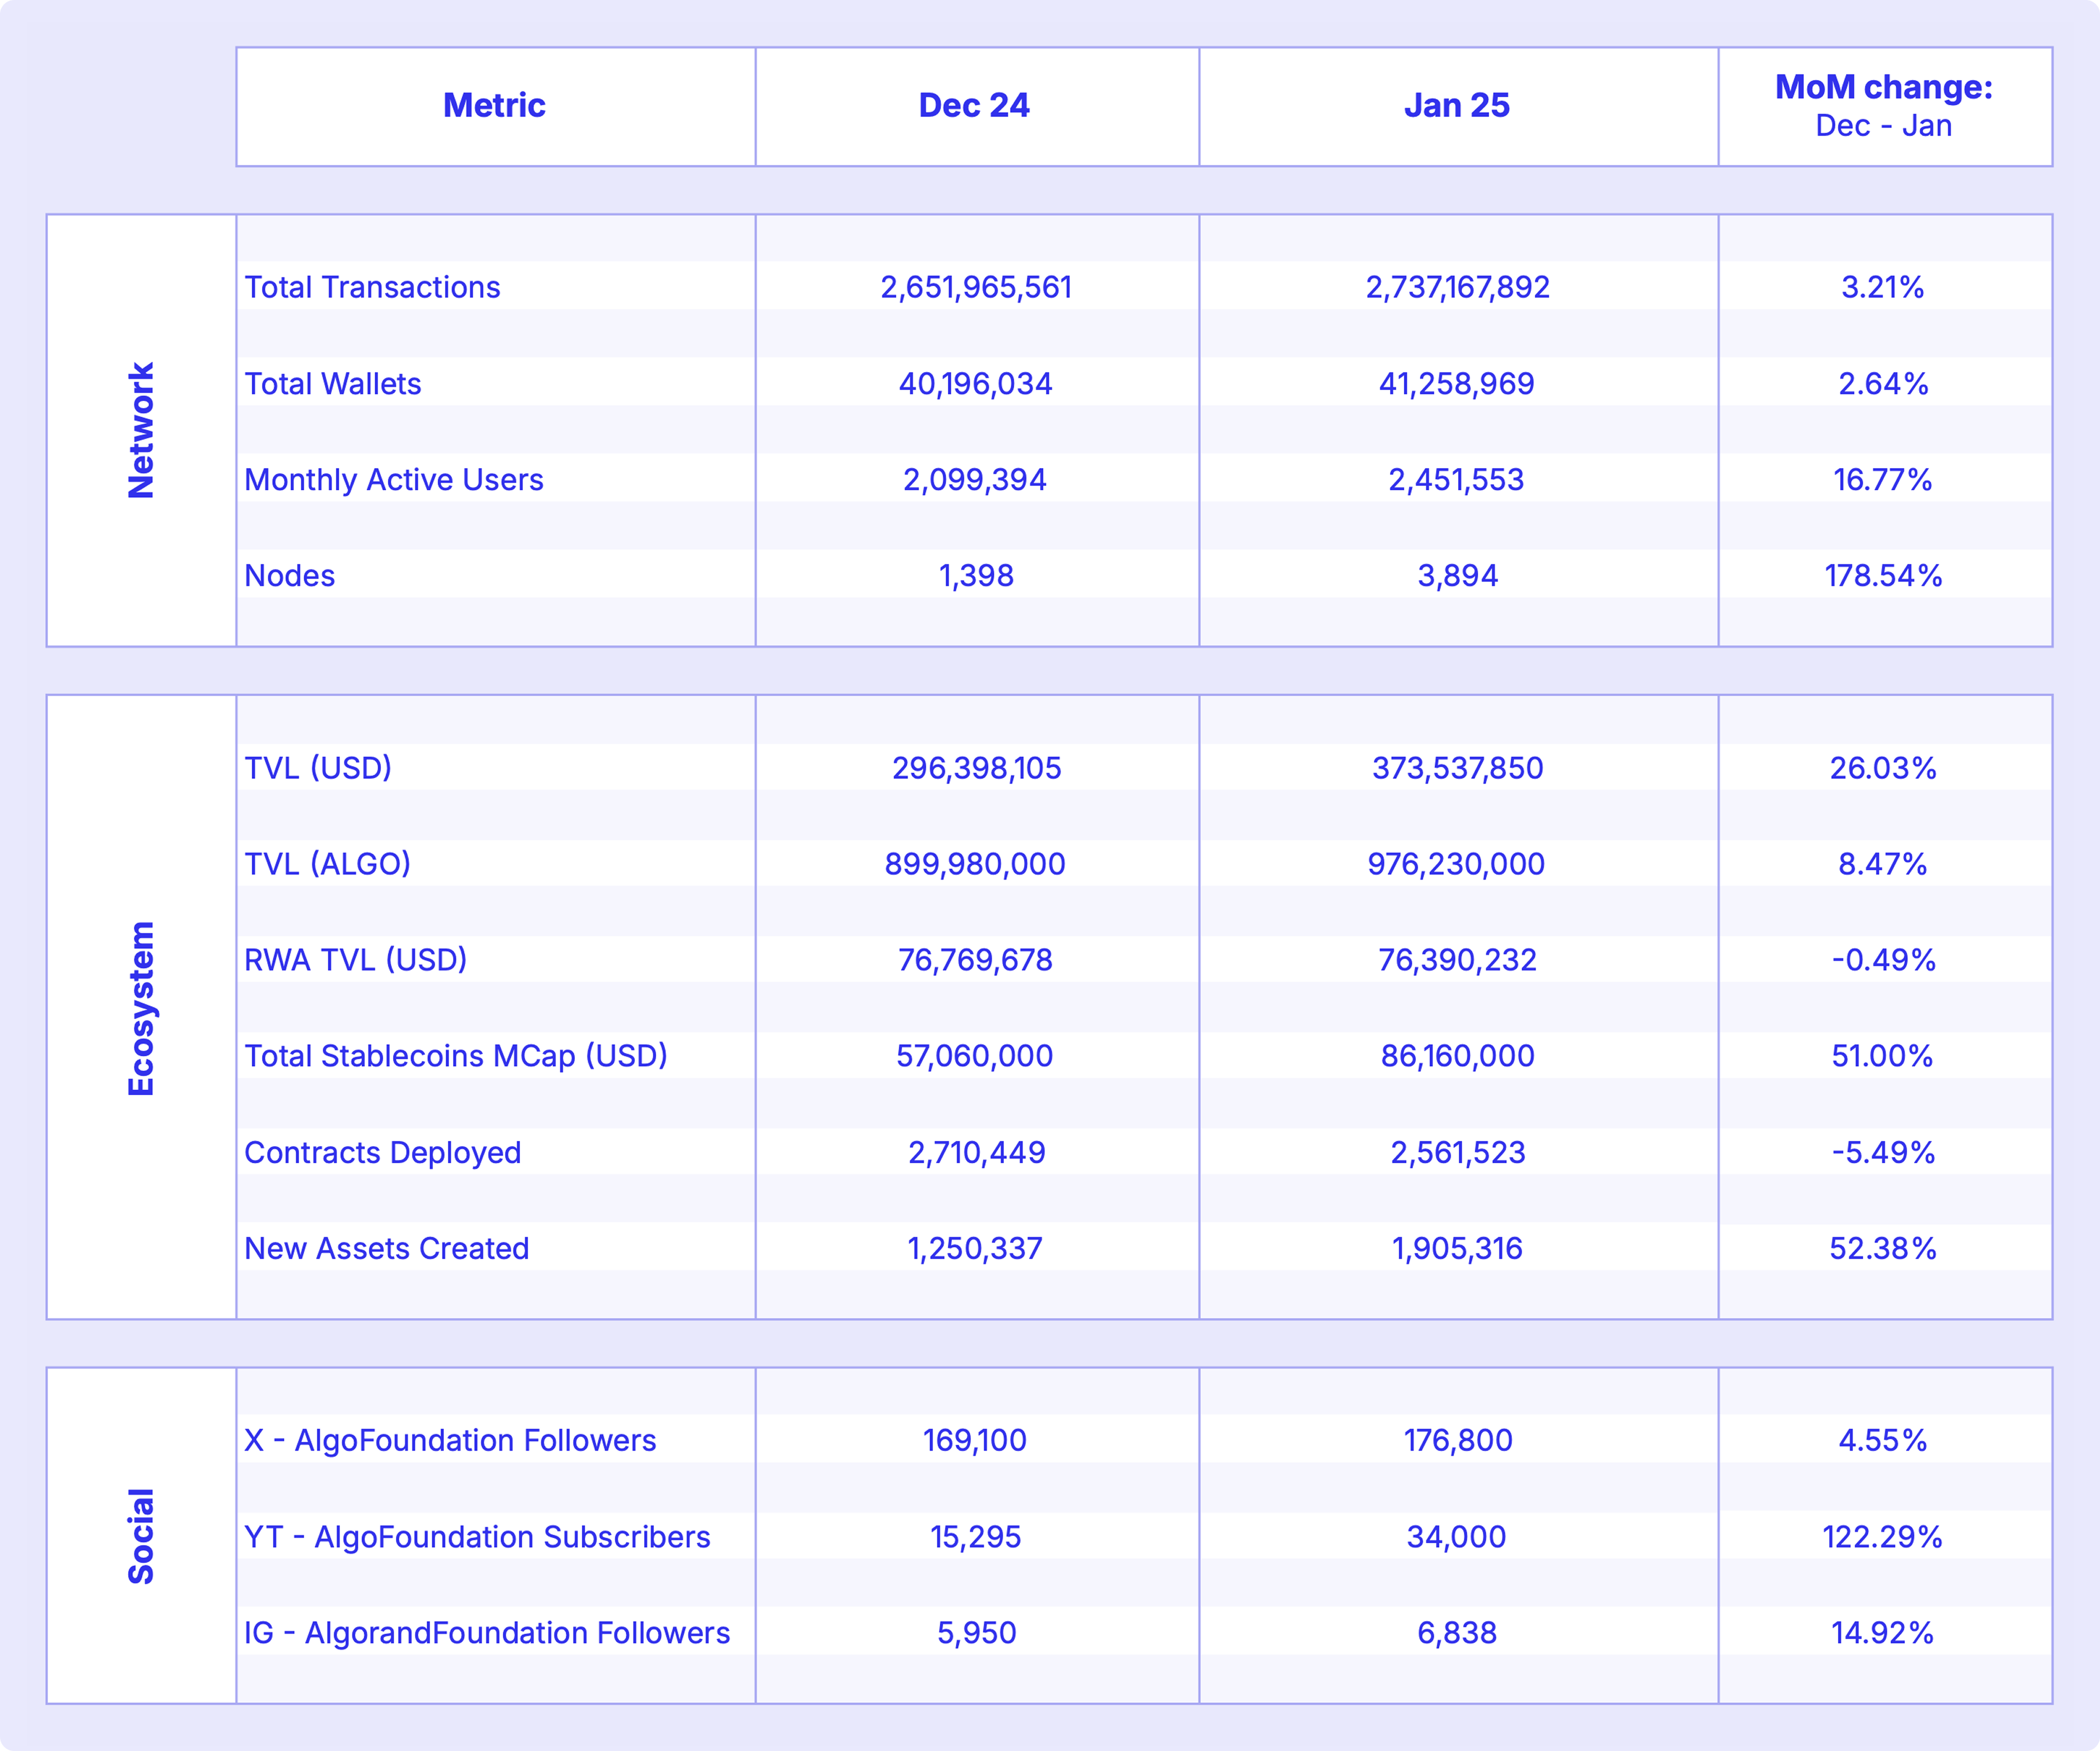Screen dimensions: 2100x1751
Task: Click the -5.49% change cell
Action: pos(1884,1152)
